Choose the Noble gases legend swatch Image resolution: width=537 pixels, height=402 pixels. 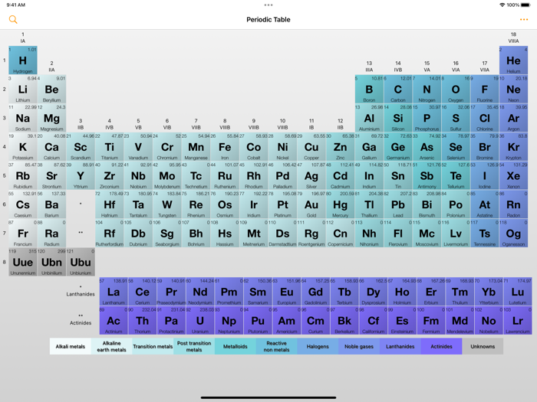[359, 346]
